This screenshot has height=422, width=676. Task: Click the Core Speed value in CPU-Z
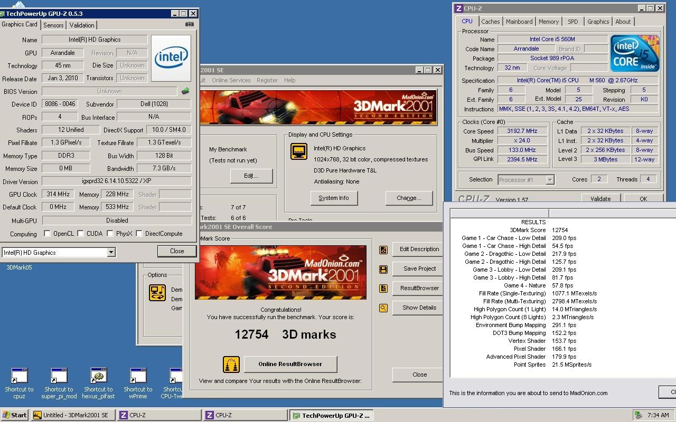pyautogui.click(x=522, y=131)
